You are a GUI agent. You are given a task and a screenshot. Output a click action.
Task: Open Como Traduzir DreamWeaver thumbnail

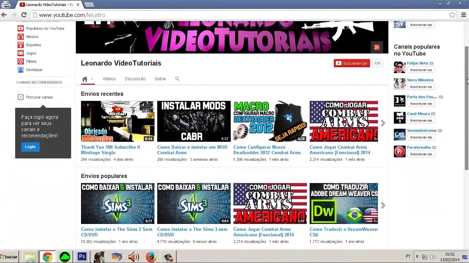click(344, 203)
